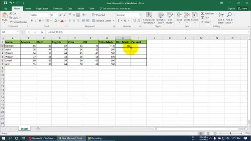This screenshot has height=141, width=251.
Task: Toggle Merge & Center
Action: pyautogui.click(x=102, y=21)
